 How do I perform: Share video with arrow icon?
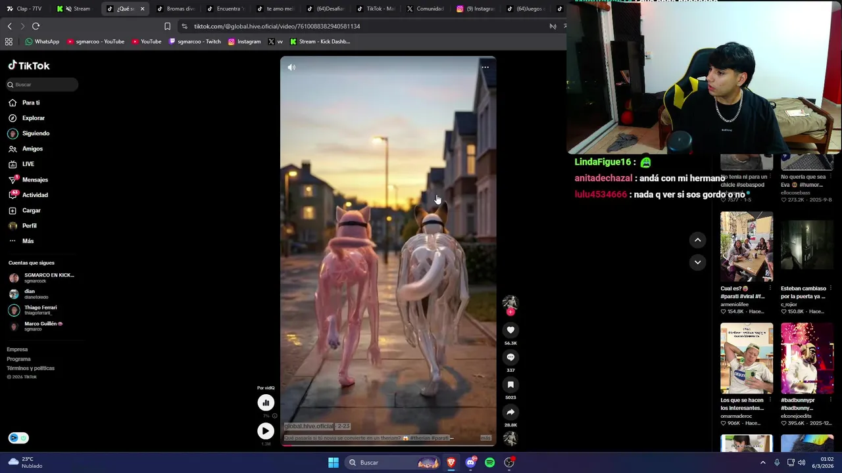(510, 412)
